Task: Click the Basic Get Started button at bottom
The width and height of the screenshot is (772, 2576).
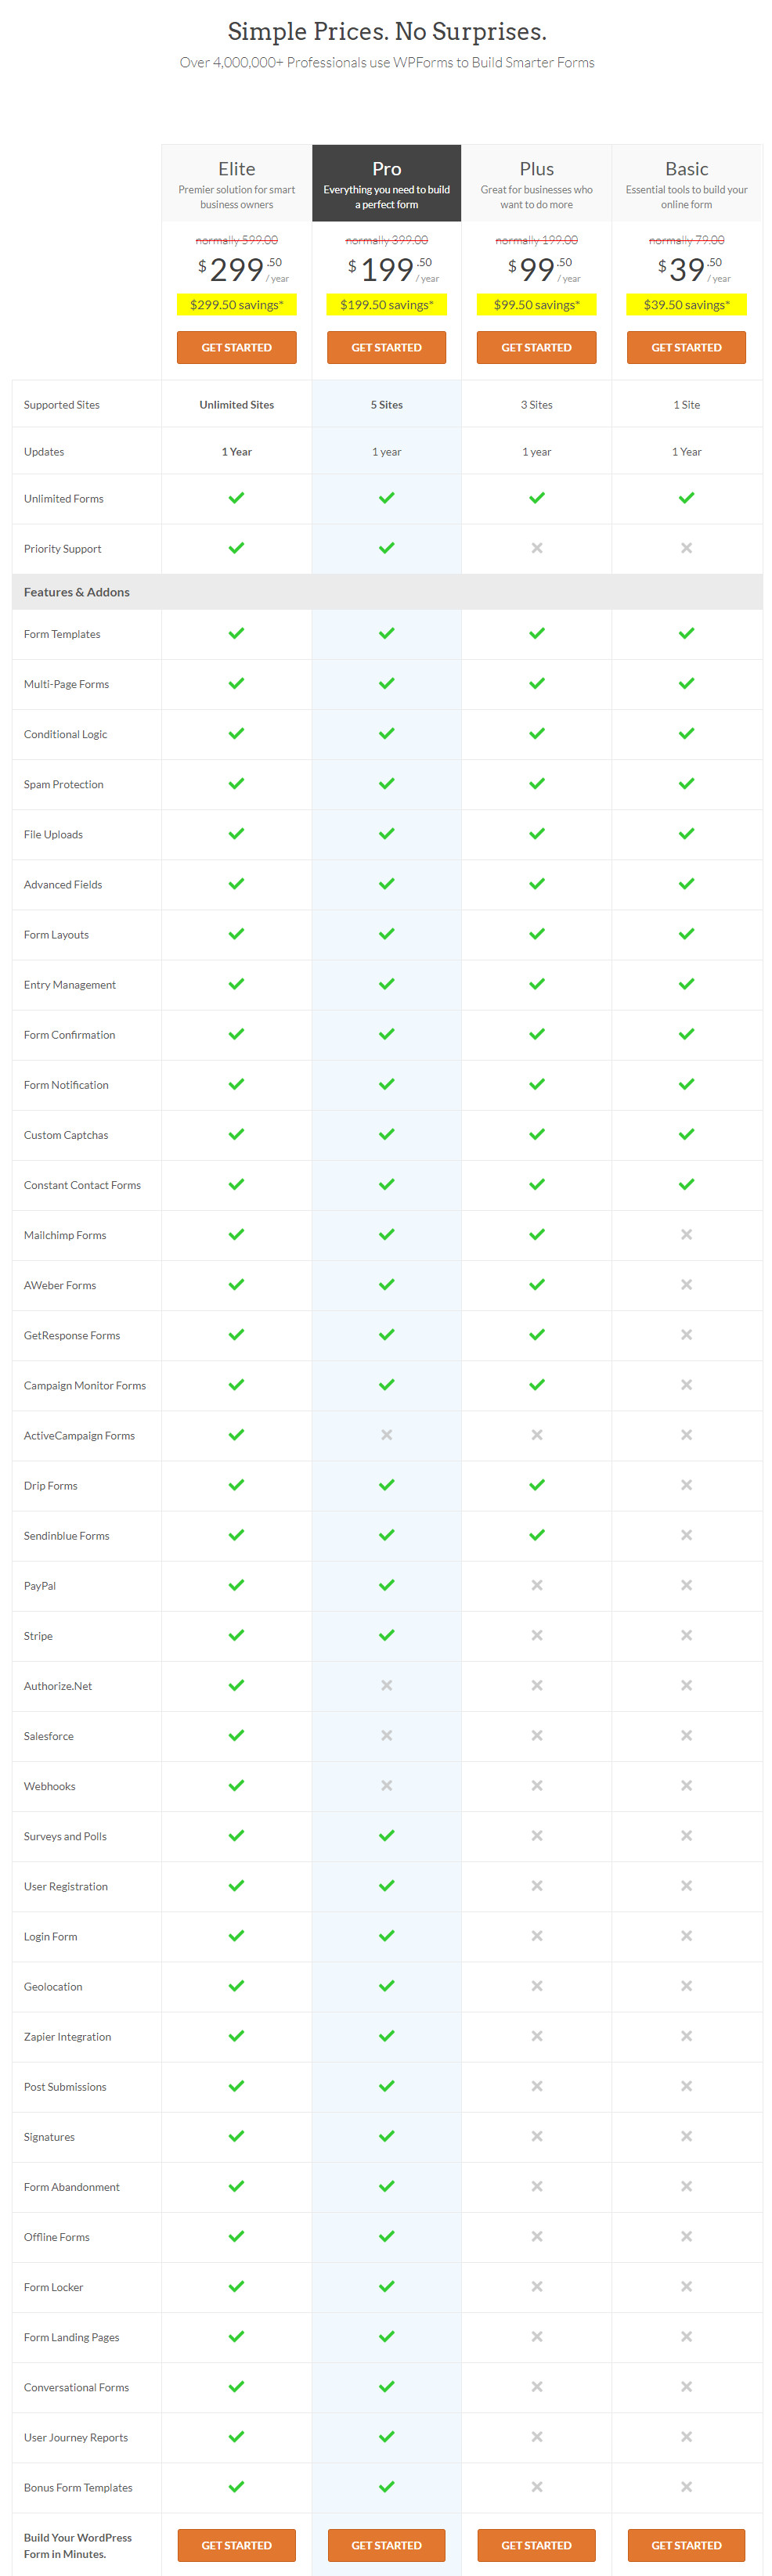Action: tap(686, 2545)
